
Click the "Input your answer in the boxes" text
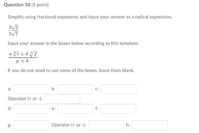[x=73, y=43]
